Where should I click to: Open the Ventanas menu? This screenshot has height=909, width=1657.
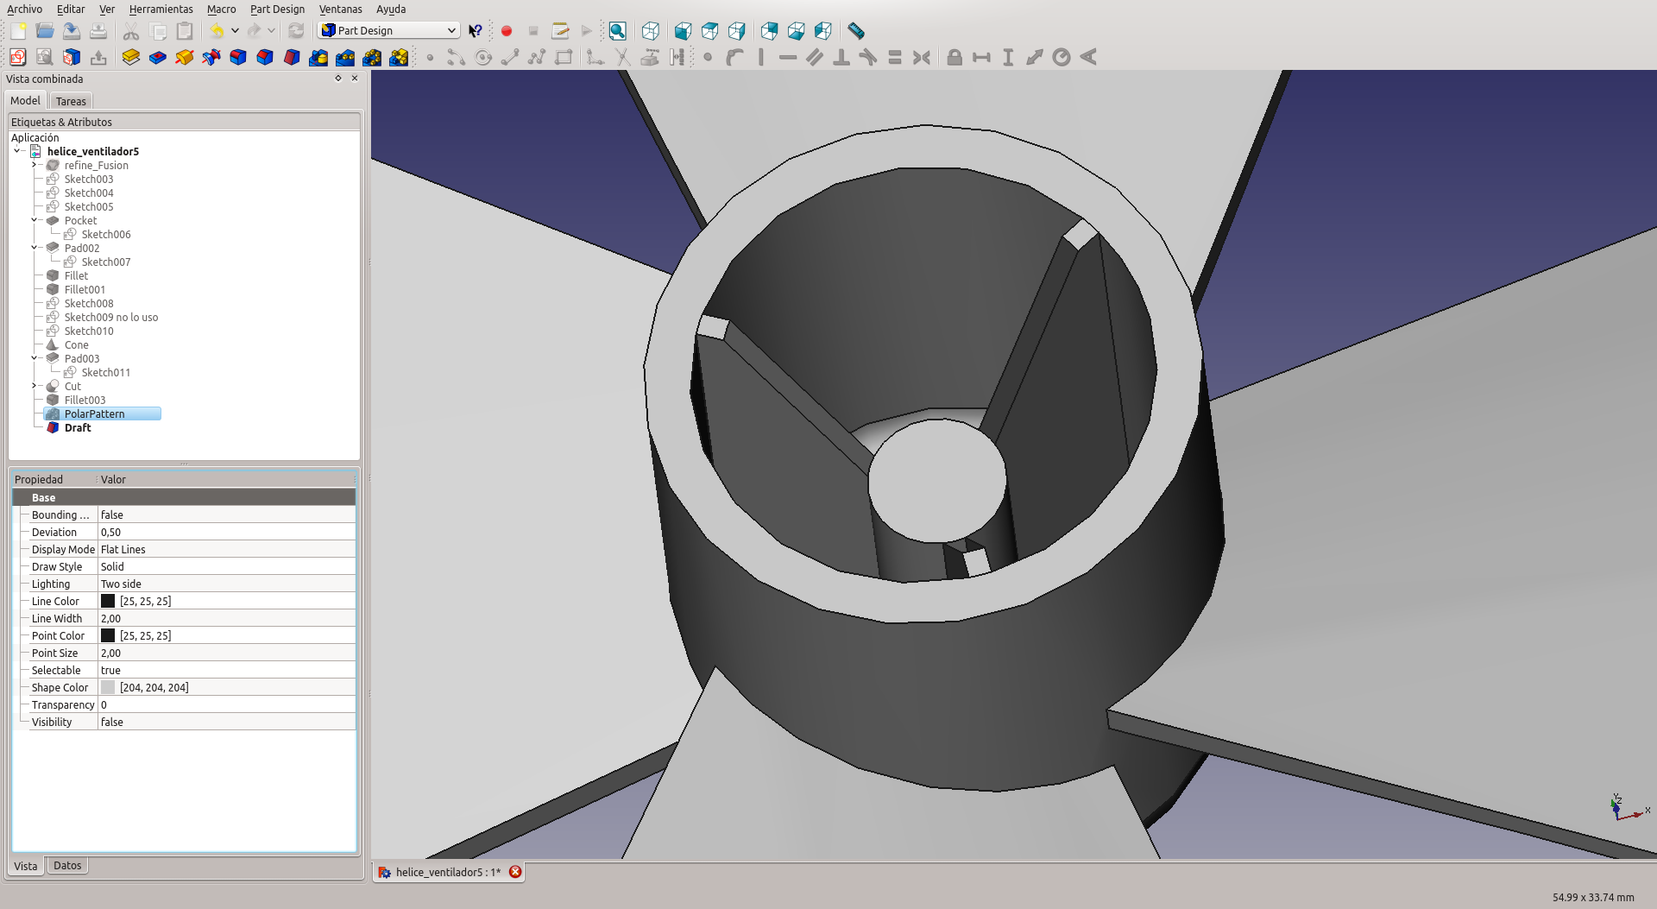(x=340, y=9)
